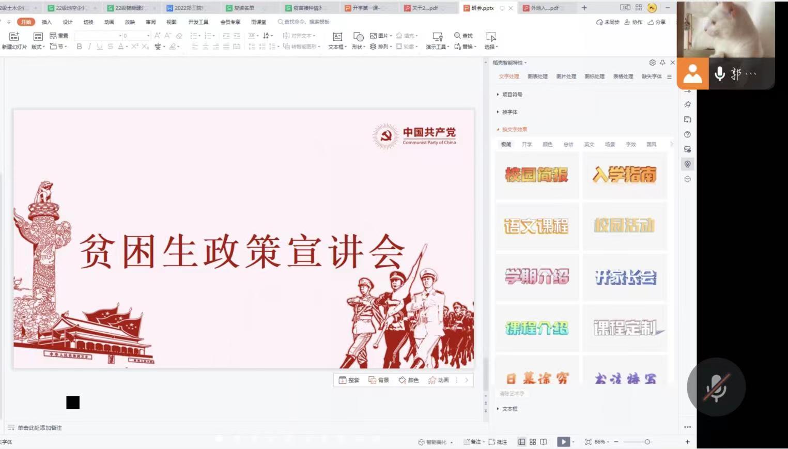Adjust the zoom slider handle

647,442
